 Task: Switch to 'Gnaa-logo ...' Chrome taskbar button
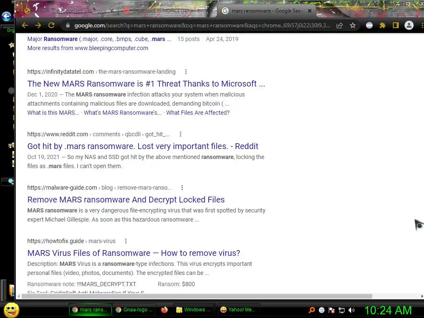point(134,310)
